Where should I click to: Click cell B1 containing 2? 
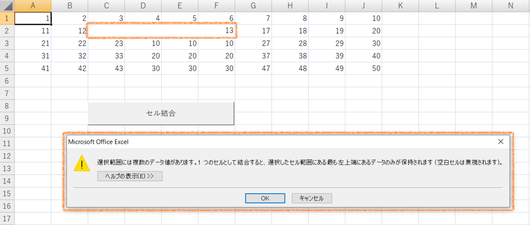point(70,19)
